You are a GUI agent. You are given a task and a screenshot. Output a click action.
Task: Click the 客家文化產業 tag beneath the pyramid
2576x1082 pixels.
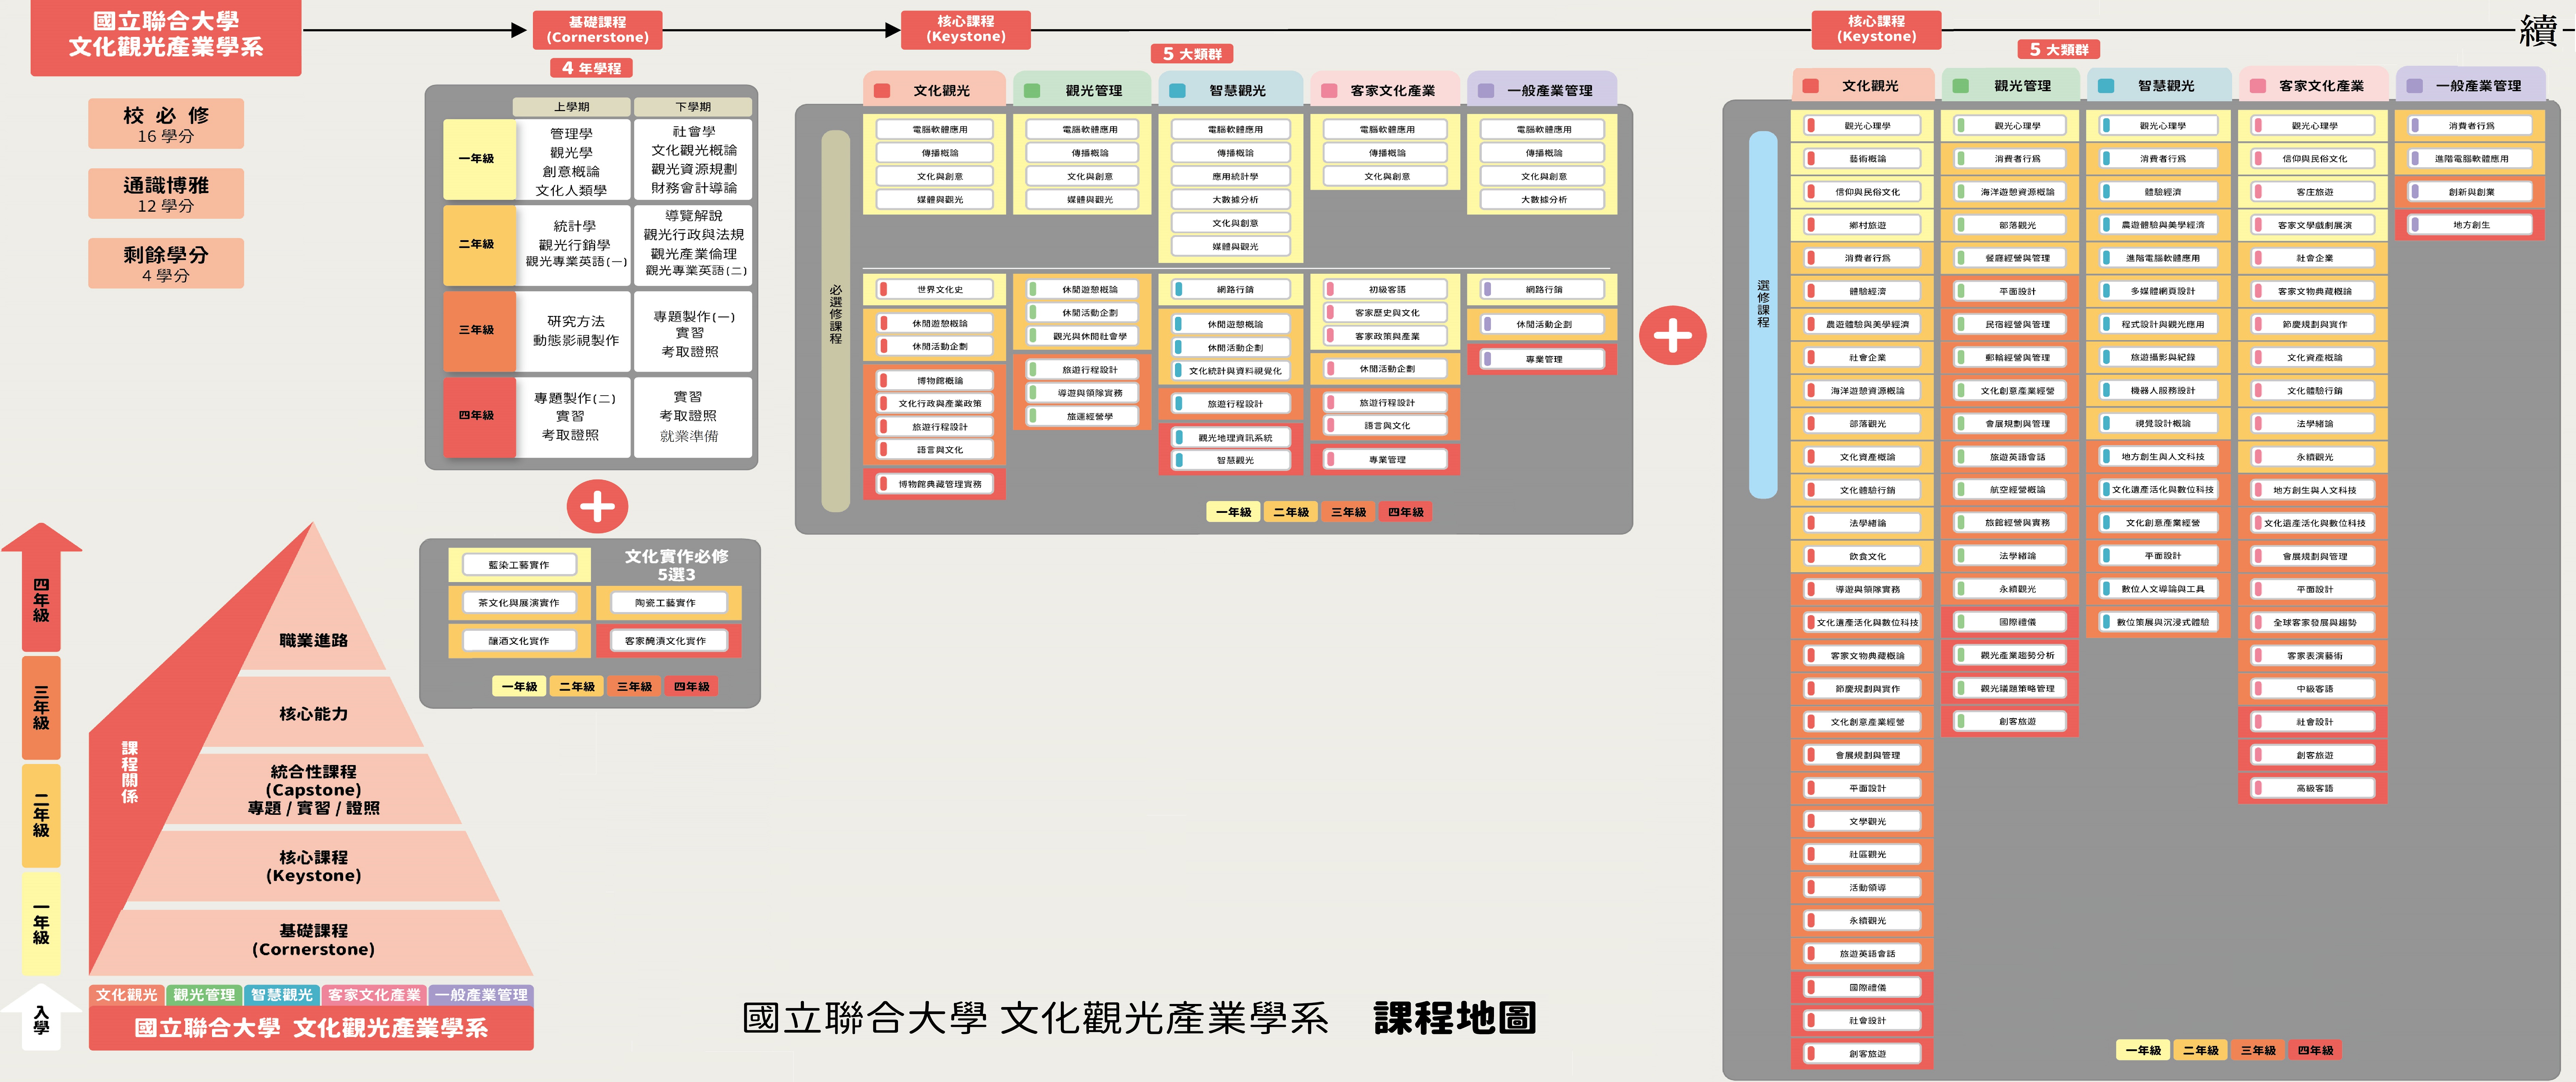click(x=375, y=995)
